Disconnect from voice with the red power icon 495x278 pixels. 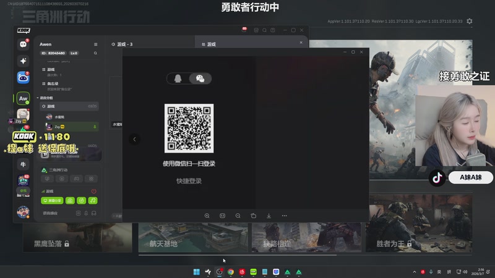click(94, 192)
